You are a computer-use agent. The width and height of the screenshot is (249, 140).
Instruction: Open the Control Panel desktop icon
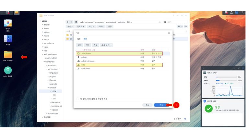[8, 39]
